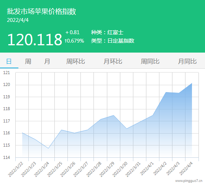
Task: Click the 批发市场苹果价格指数 title
Action: coord(41,11)
